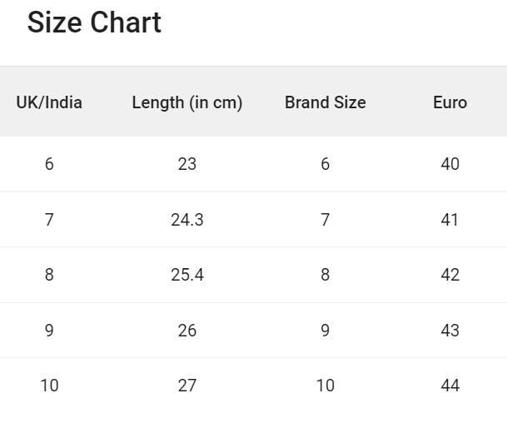Screen dimensions: 507x428
Task: Click the Size Chart heading
Action: (94, 22)
